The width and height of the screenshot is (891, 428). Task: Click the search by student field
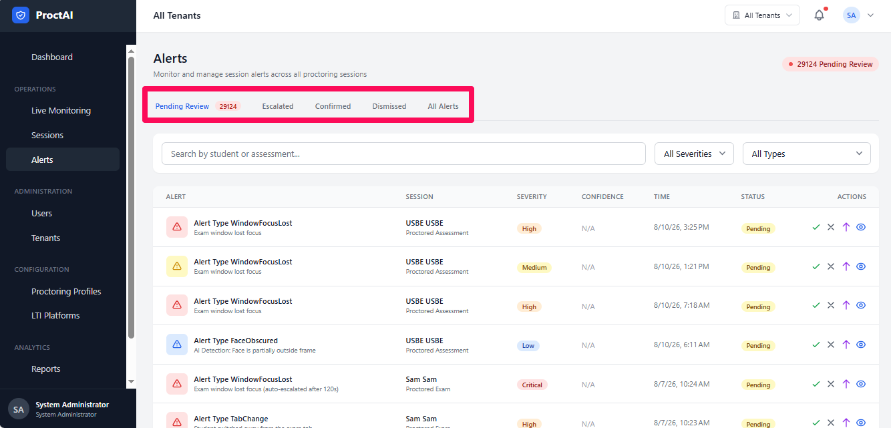(x=403, y=154)
